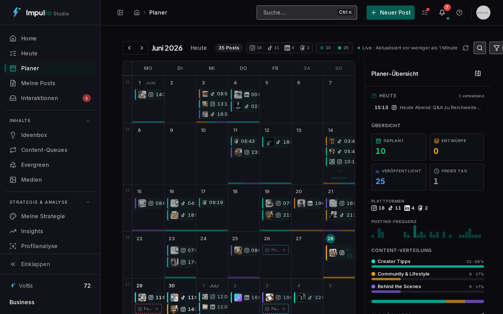Open Ideenbox in sidebar
Viewport: 503px width, 314px height.
click(50, 135)
